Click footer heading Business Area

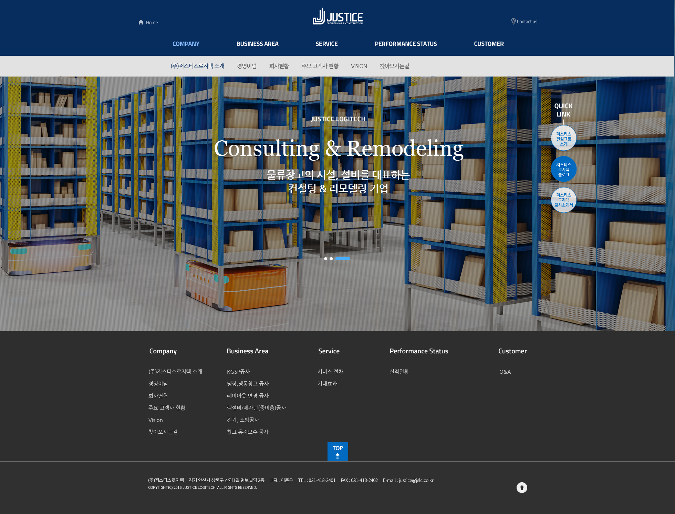tap(247, 351)
